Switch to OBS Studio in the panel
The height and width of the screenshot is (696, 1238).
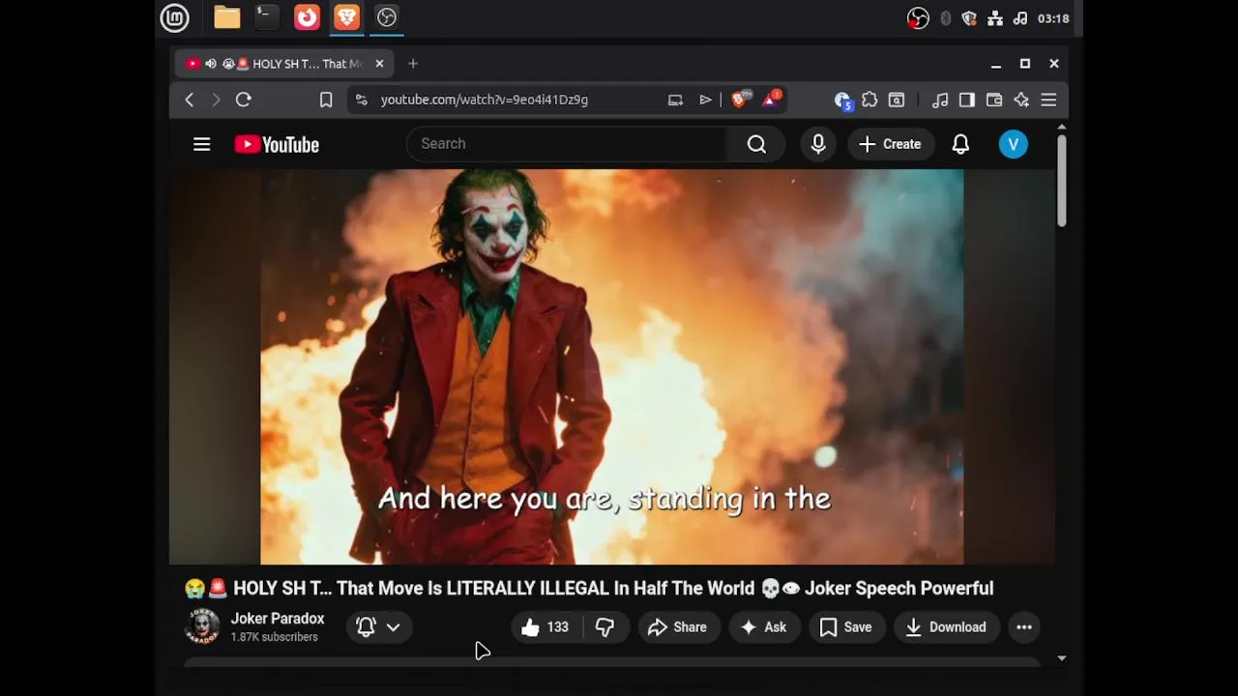click(387, 17)
